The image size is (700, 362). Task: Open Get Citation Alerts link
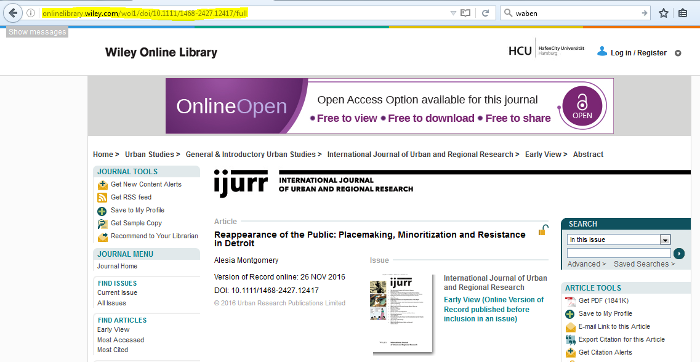605,353
